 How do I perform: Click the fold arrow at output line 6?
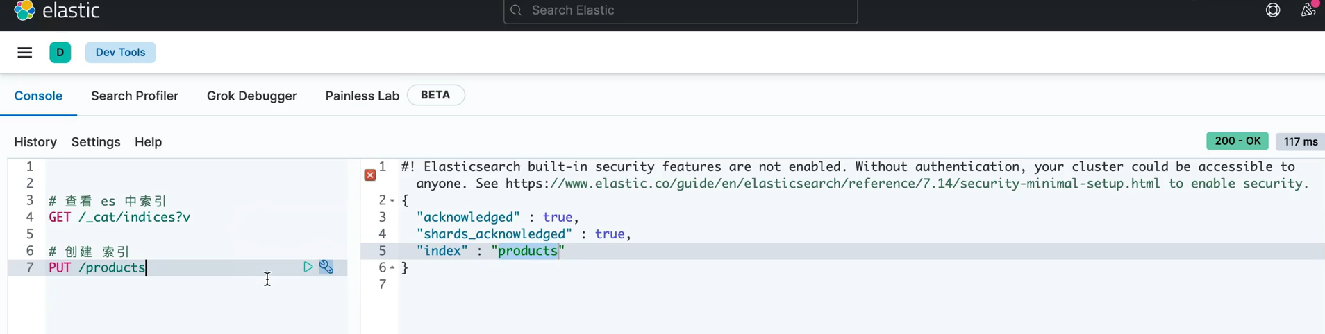click(392, 267)
